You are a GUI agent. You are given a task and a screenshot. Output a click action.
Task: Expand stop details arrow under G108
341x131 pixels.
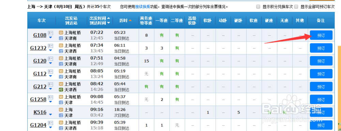50,37
